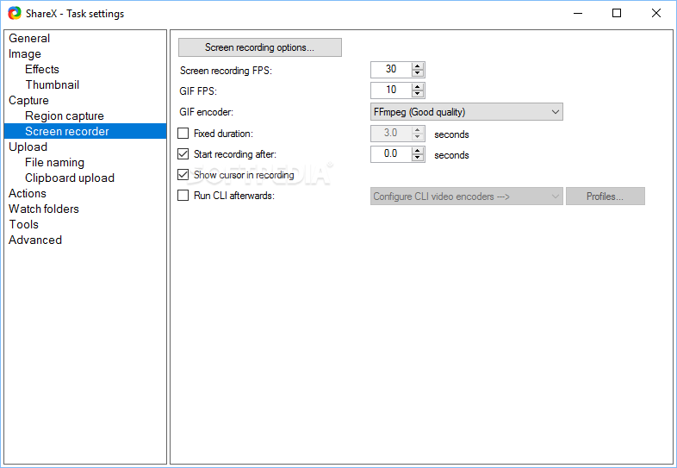The height and width of the screenshot is (468, 677).
Task: Click the GIF encoder label
Action: point(207,112)
